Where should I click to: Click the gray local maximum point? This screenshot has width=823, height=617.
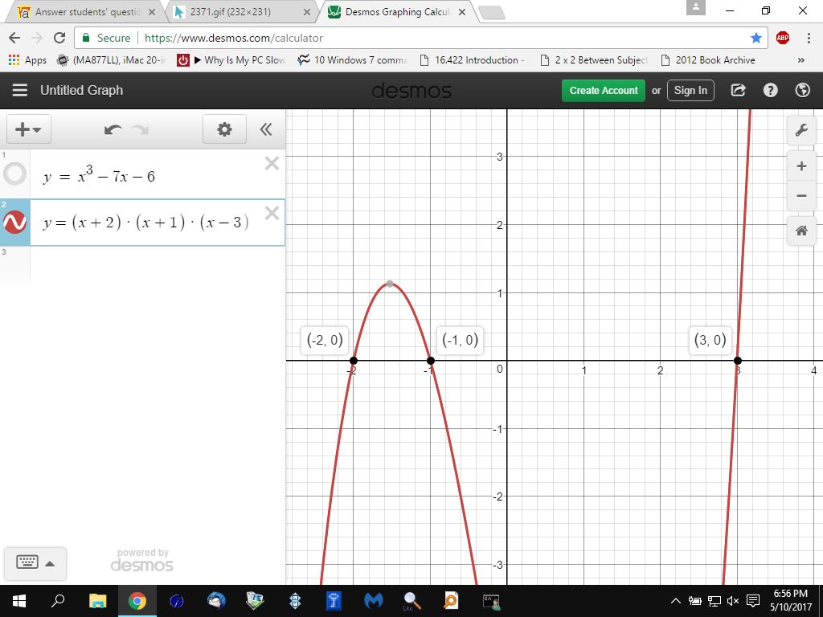click(x=390, y=284)
